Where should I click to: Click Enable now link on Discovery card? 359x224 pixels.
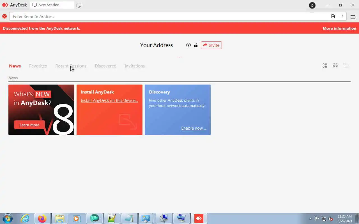pyautogui.click(x=194, y=128)
